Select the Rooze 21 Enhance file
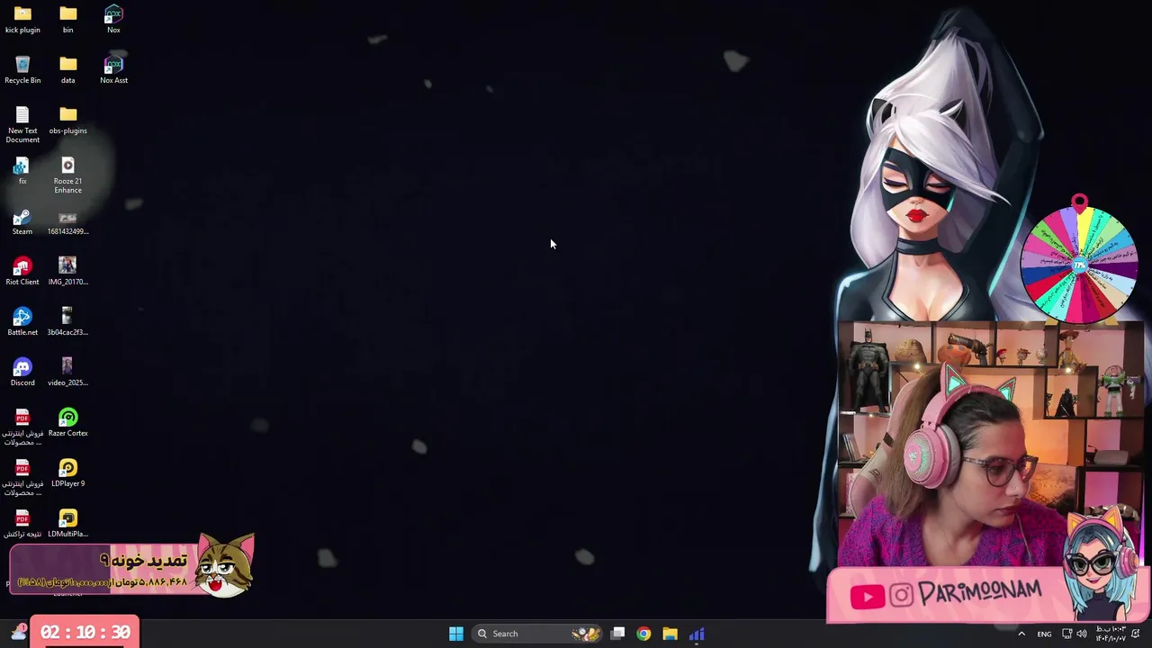Screen dimensions: 1152x648 [x=67, y=175]
